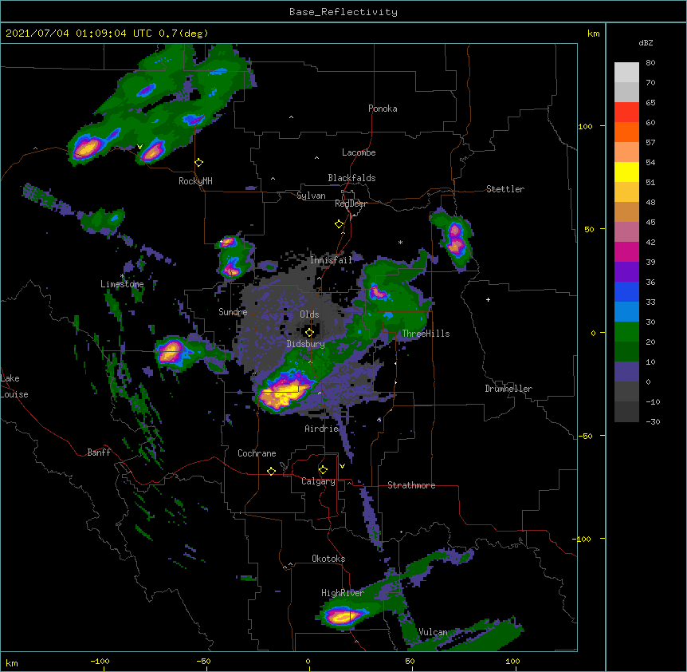Viewport: 687px width, 672px height.
Task: Pick the 42 dBZ magenta legend swatch
Action: [626, 251]
